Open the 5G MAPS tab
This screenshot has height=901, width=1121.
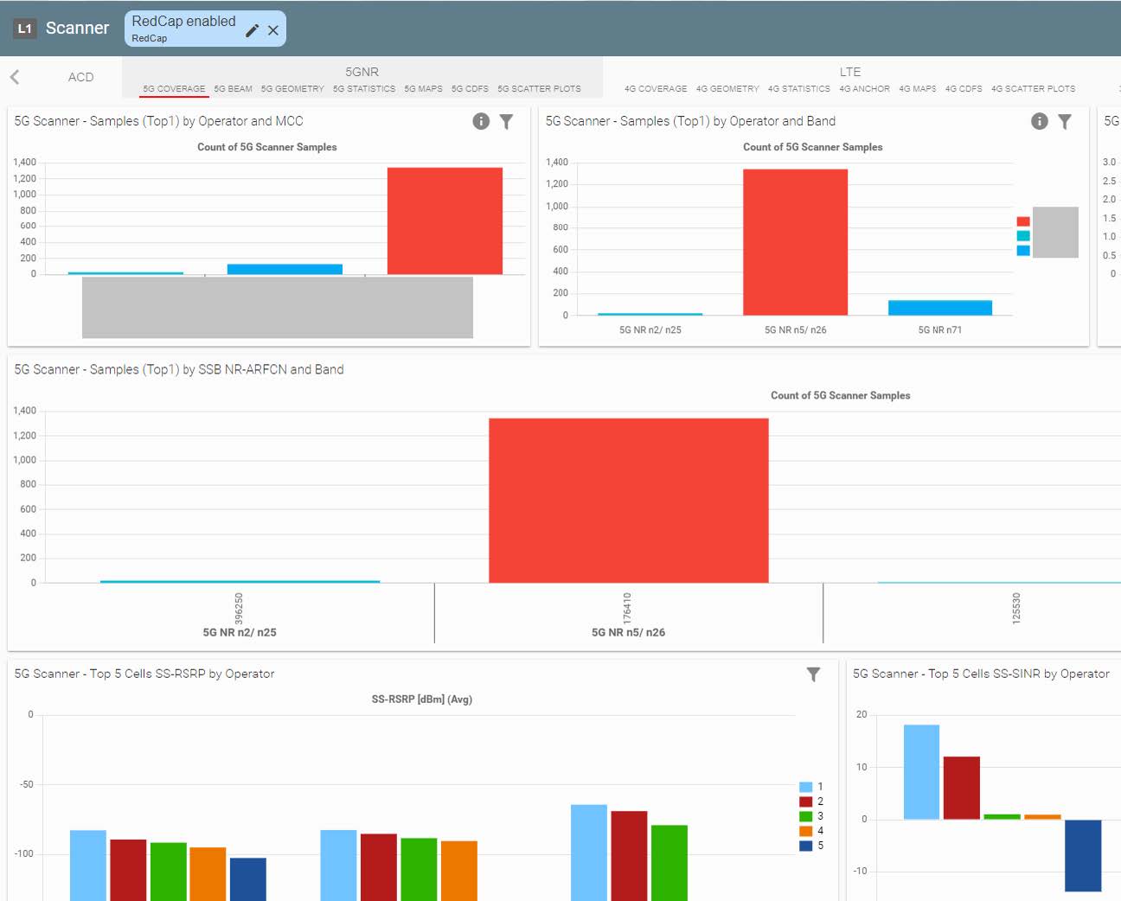tap(423, 89)
